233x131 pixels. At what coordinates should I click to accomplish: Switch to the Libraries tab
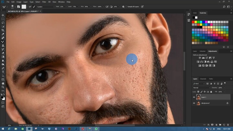[203, 51]
